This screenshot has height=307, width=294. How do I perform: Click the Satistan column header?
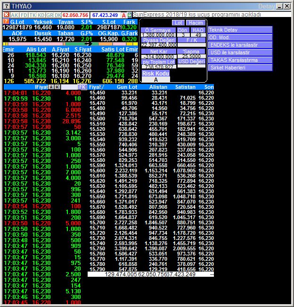pos(185,87)
